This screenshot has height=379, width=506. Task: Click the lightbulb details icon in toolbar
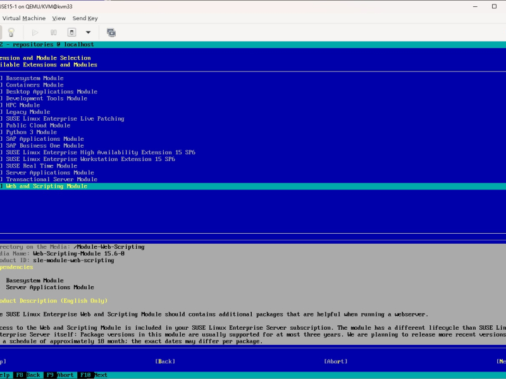tap(11, 32)
